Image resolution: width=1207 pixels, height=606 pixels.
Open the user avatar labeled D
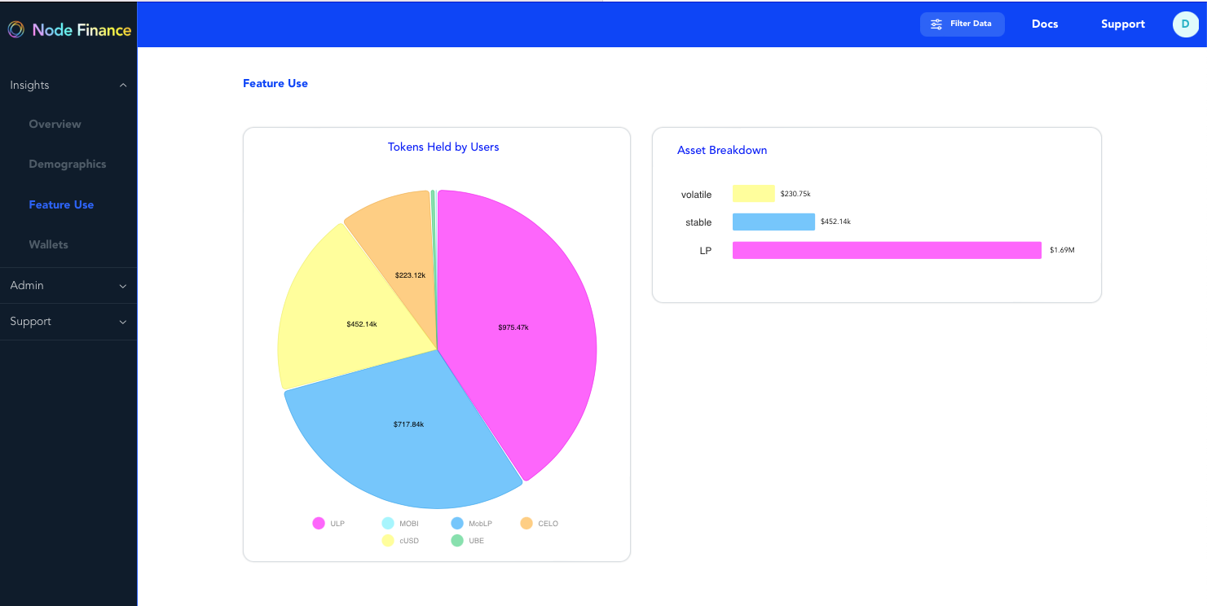tap(1185, 24)
